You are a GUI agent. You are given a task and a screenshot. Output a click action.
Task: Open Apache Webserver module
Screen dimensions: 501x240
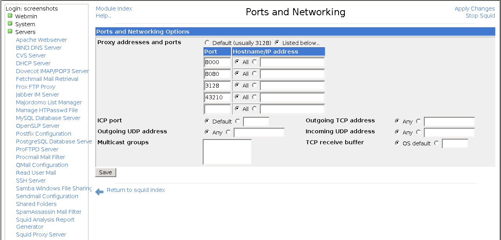[x=41, y=40]
